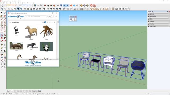Open FlexTools settings gear icon

click(x=75, y=20)
